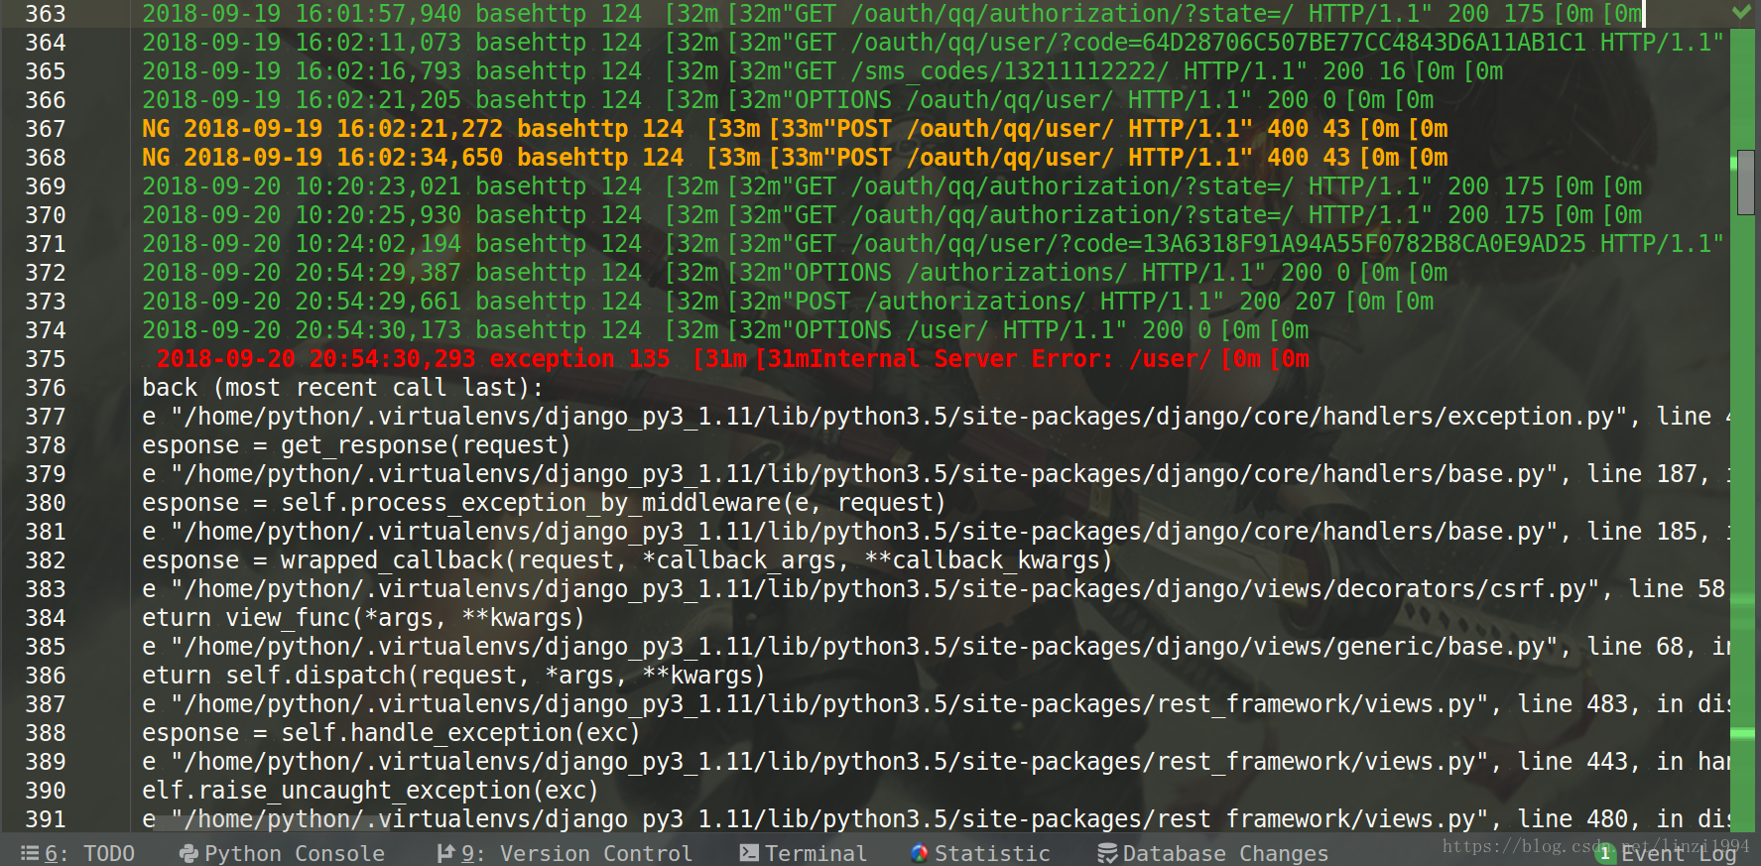Click the traceback line referencing decorators/csrf.py
The height and width of the screenshot is (866, 1761).
[x=934, y=589]
